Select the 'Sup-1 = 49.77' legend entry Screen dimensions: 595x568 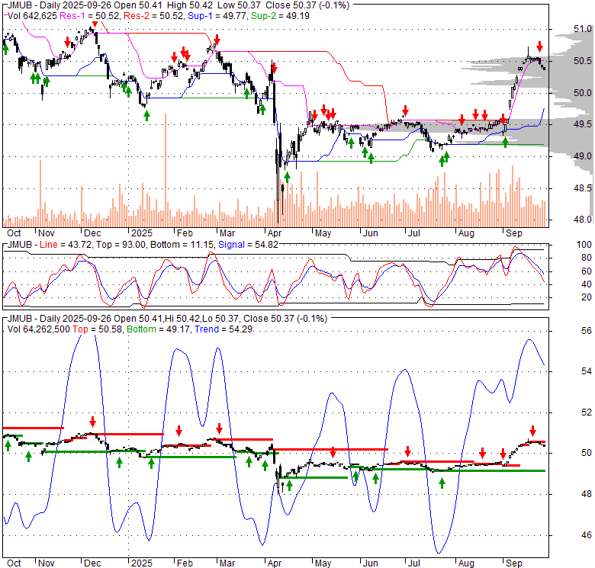pyautogui.click(x=218, y=16)
